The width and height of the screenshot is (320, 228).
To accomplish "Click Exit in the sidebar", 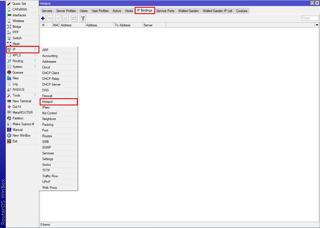I will [22, 141].
